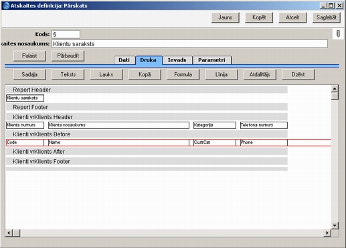Click the Kopēt button

259,17
